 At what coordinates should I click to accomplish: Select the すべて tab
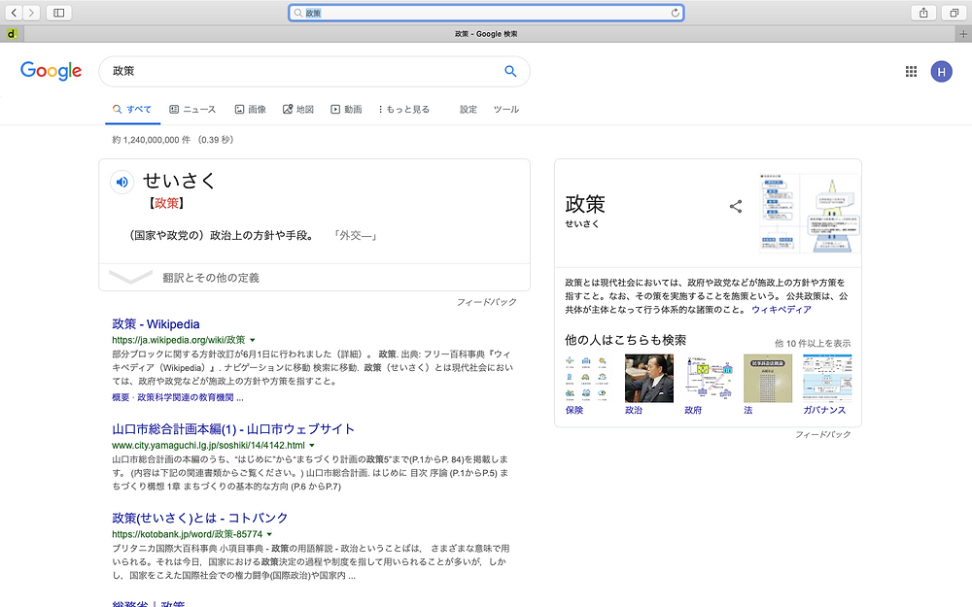click(x=132, y=109)
